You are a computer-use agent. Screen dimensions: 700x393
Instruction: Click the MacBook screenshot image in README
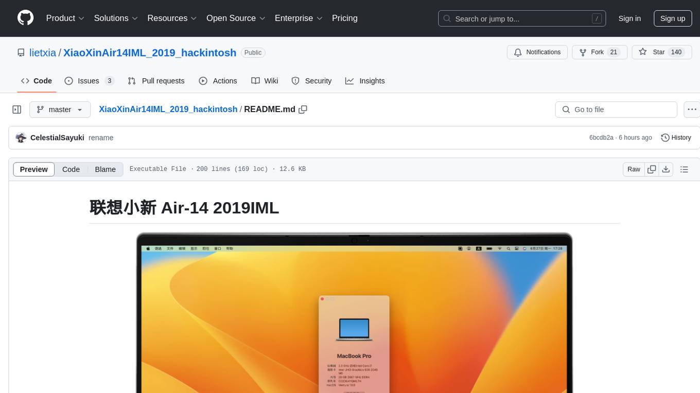pyautogui.click(x=354, y=313)
